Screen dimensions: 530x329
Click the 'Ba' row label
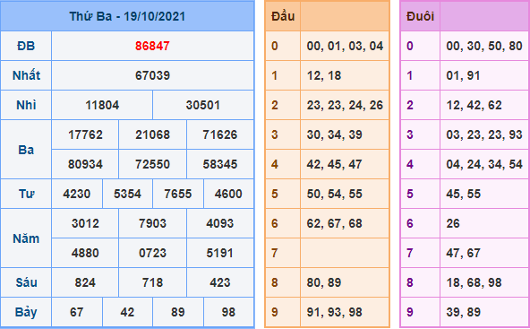[26, 150]
